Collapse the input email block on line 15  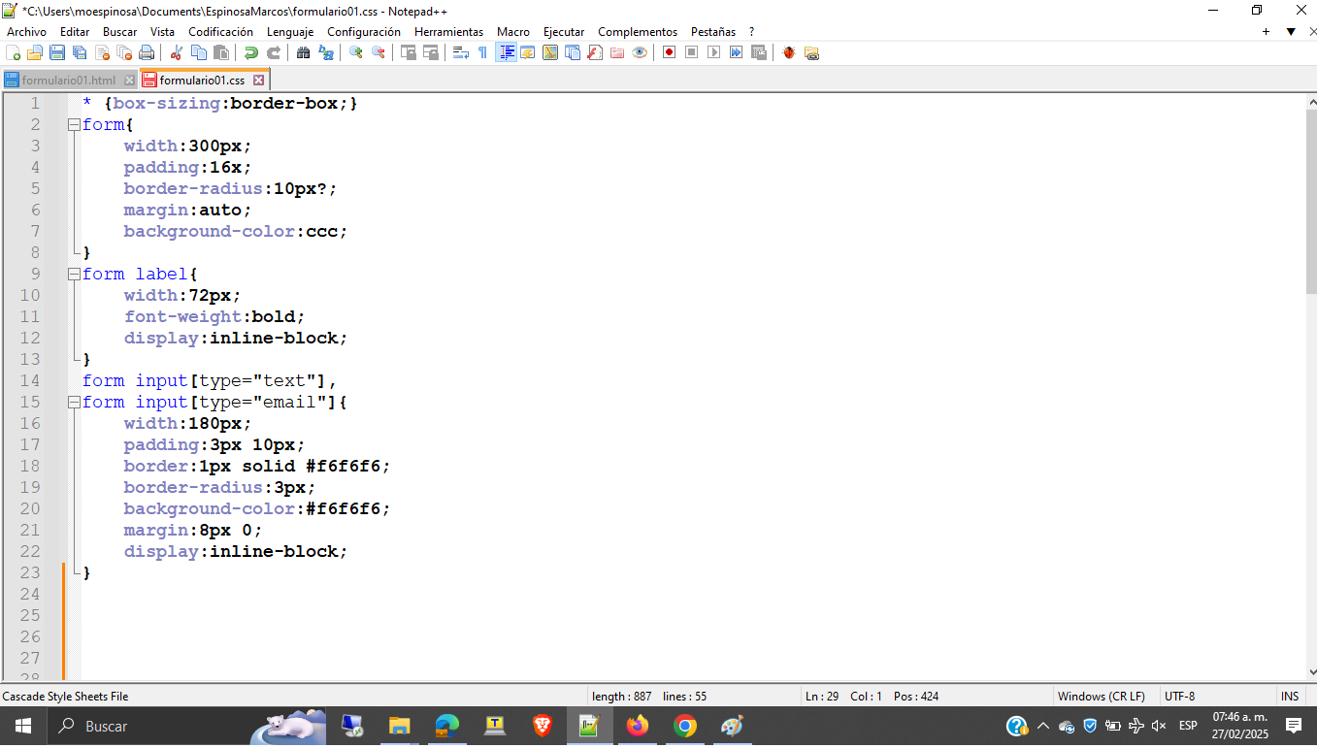[73, 403]
